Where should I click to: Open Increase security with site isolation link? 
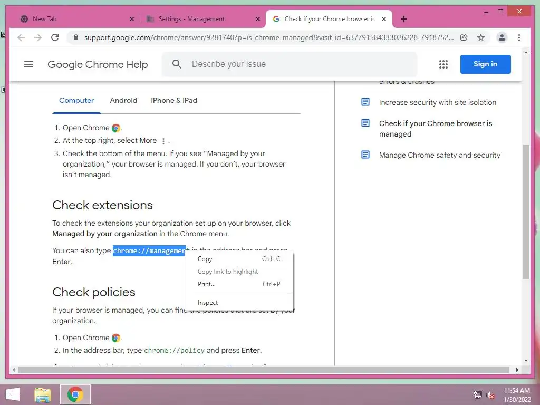pyautogui.click(x=437, y=102)
